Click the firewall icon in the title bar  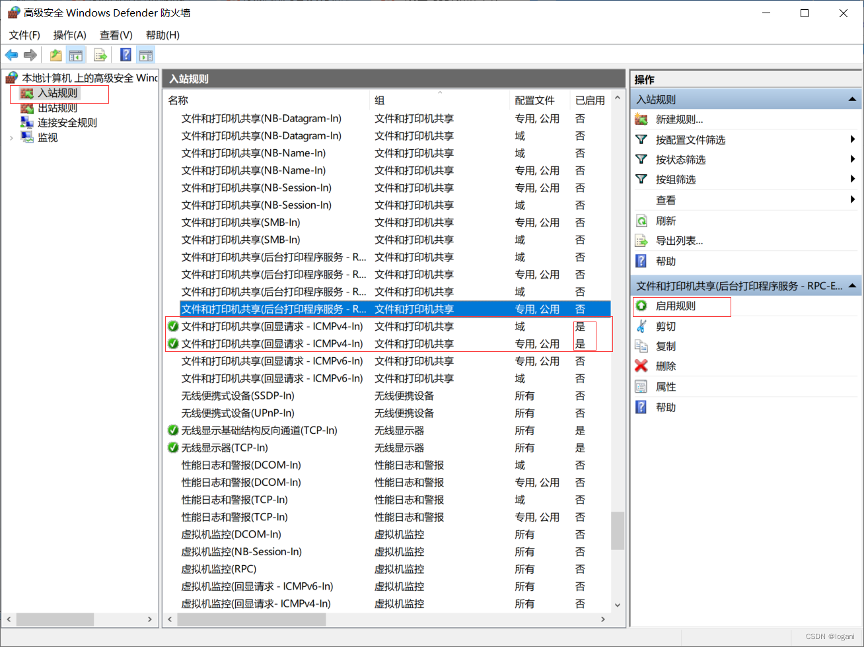[13, 13]
